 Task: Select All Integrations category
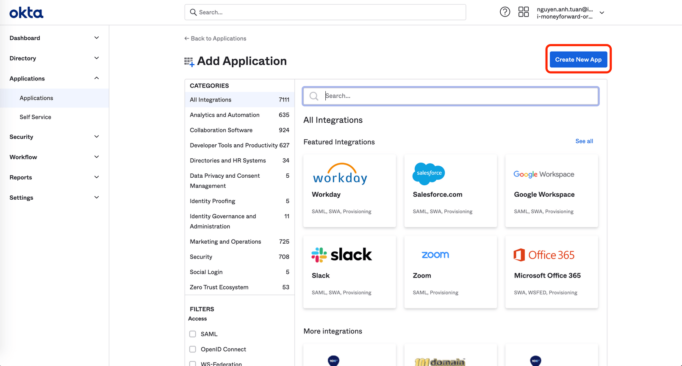click(239, 100)
